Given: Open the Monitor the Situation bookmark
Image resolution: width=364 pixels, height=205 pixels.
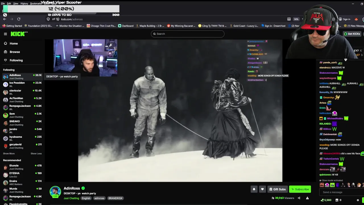Looking at the screenshot, I should [70, 26].
